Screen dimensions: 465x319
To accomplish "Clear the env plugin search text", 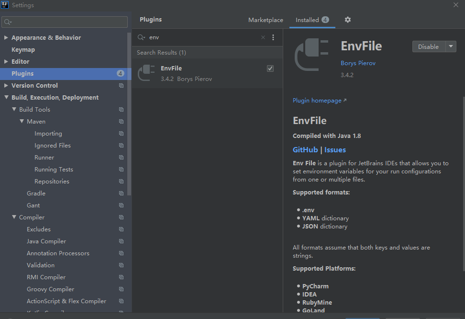I will coord(263,37).
